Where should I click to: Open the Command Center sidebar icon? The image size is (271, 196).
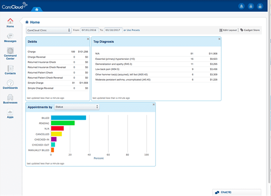tap(10, 53)
